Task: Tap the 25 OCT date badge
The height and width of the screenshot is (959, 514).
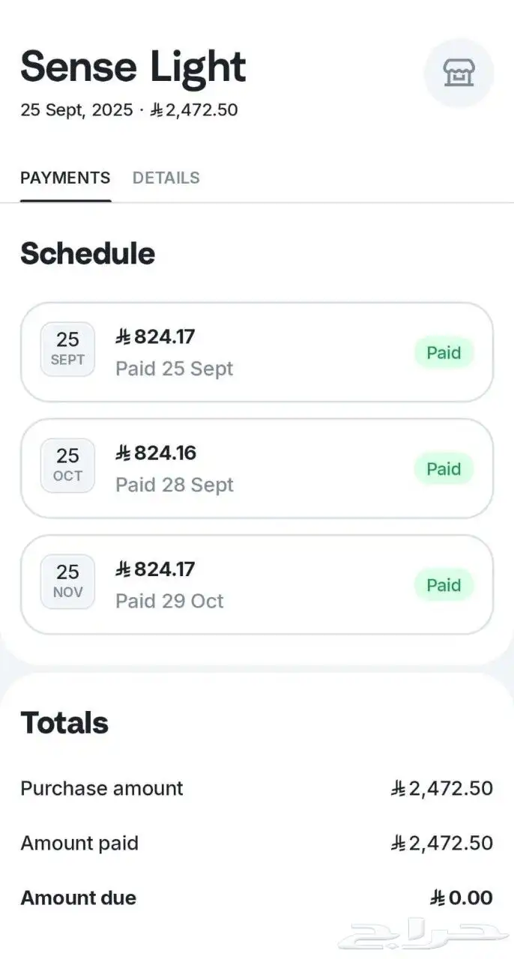Action: (67, 465)
